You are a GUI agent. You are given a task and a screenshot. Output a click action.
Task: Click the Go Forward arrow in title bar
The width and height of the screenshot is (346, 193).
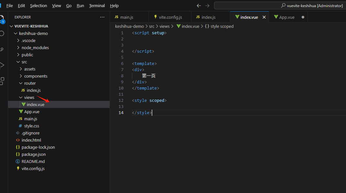click(x=207, y=6)
